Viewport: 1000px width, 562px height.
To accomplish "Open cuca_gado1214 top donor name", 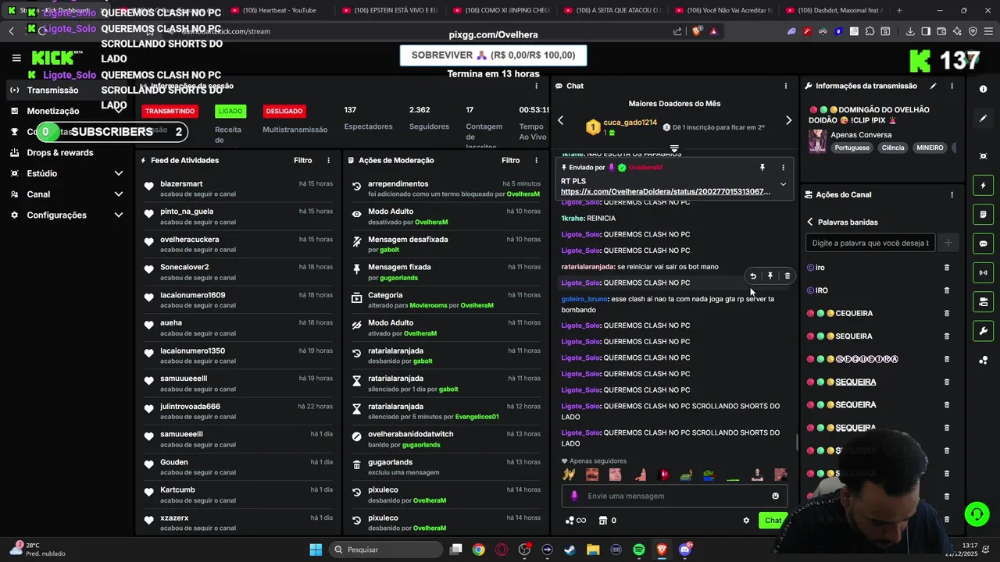I will click(x=630, y=123).
